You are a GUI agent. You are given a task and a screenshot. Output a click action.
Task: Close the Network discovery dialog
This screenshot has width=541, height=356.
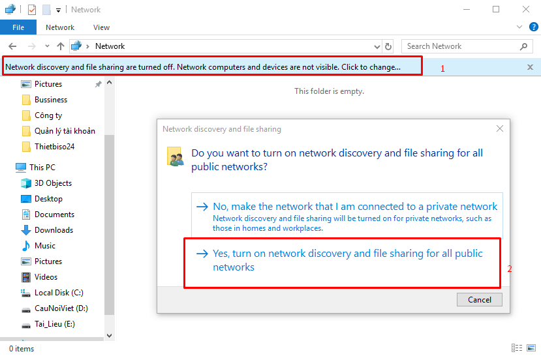coord(500,128)
